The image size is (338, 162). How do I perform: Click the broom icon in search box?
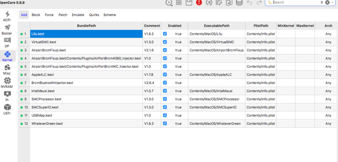(270, 2)
